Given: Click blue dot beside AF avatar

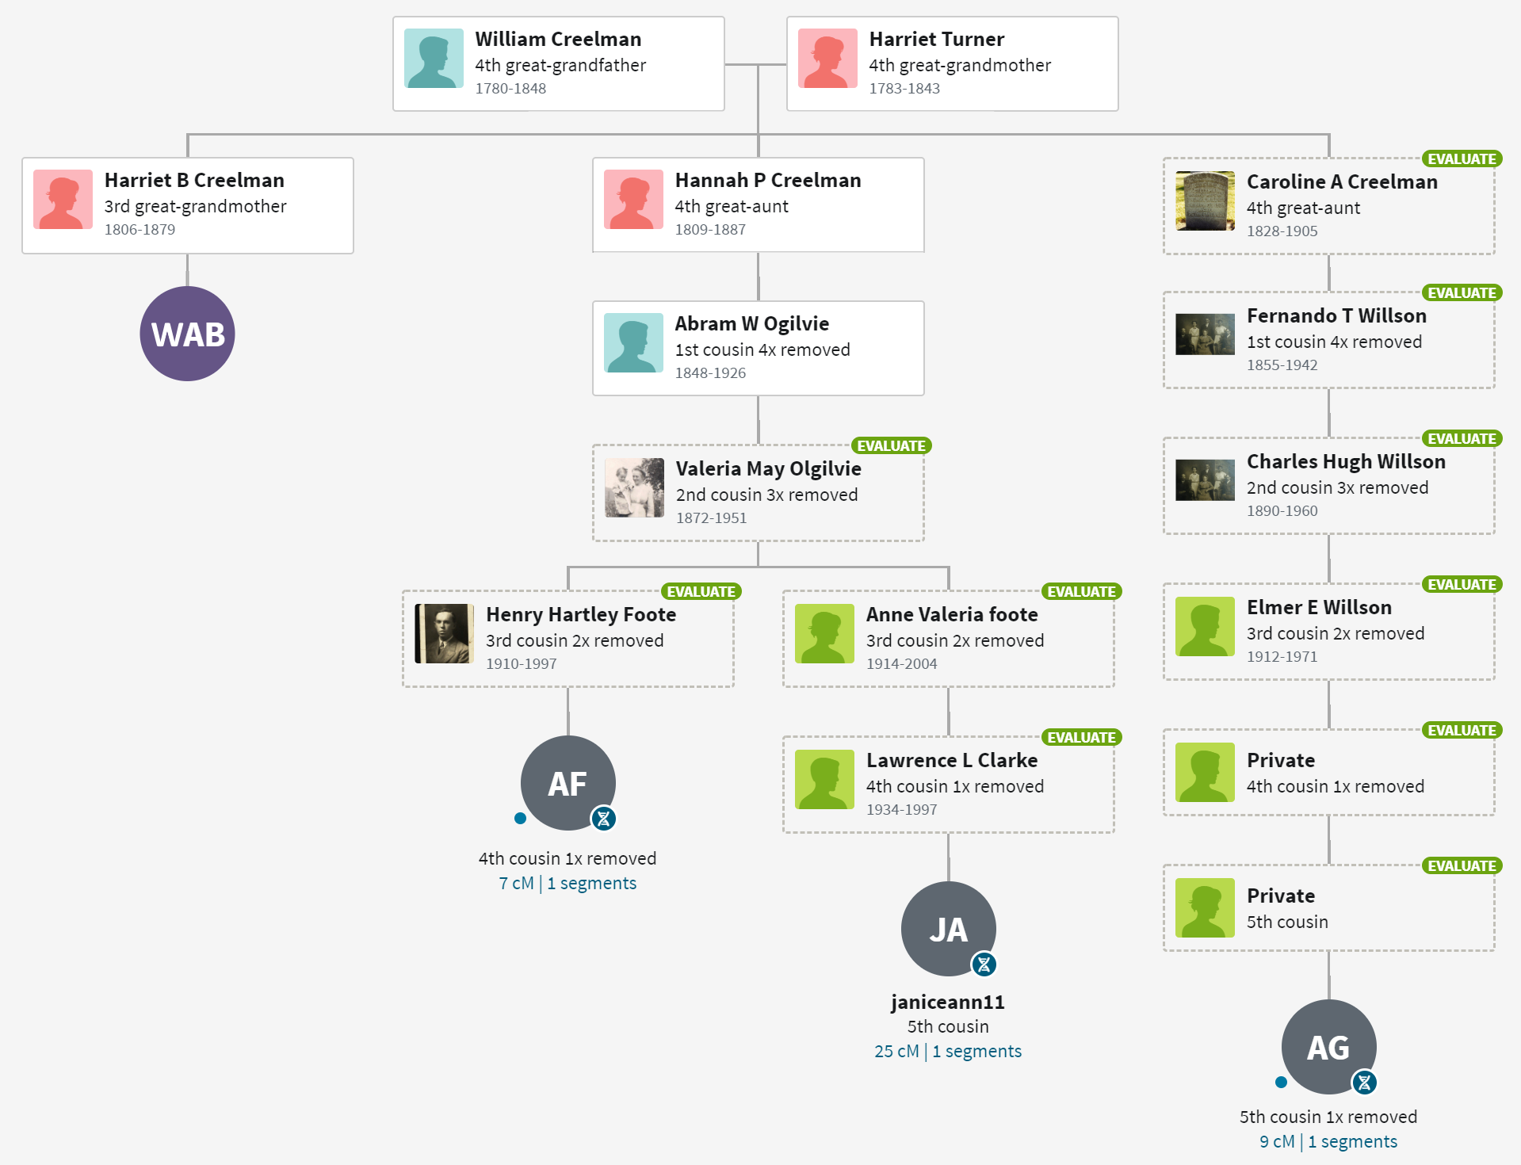Looking at the screenshot, I should (520, 819).
